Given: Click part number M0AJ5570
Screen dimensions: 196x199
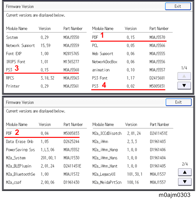Looking at the screenshot, I should point(157,38).
